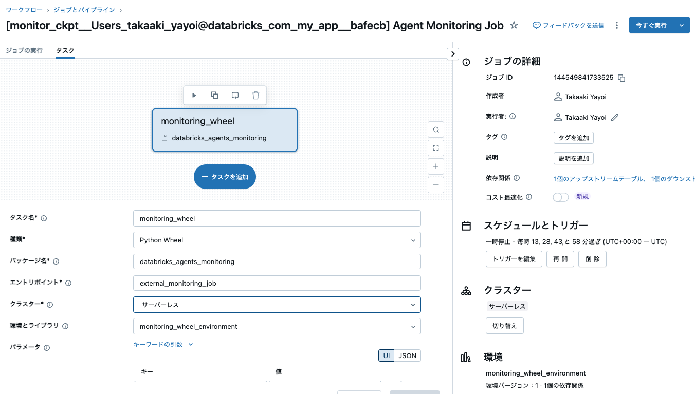Show info tooltip for タグ
The image size is (695, 394).
(x=504, y=137)
